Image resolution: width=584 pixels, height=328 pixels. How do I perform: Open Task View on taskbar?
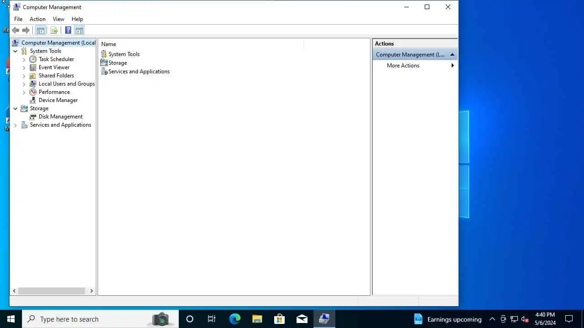coord(212,319)
